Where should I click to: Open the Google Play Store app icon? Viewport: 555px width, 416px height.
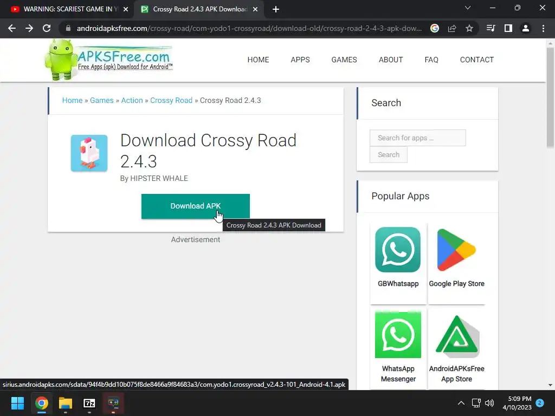(456, 250)
